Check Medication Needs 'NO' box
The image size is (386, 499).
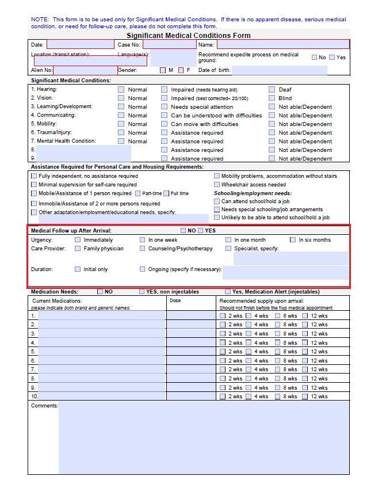tap(100, 292)
